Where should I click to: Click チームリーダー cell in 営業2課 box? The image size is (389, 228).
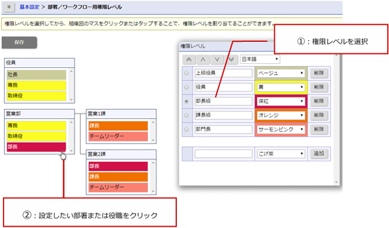click(x=118, y=187)
